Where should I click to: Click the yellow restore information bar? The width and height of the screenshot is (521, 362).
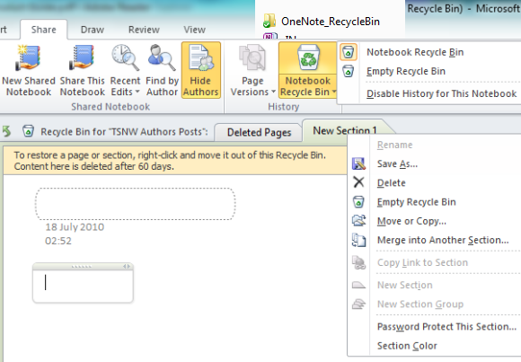pos(175,161)
